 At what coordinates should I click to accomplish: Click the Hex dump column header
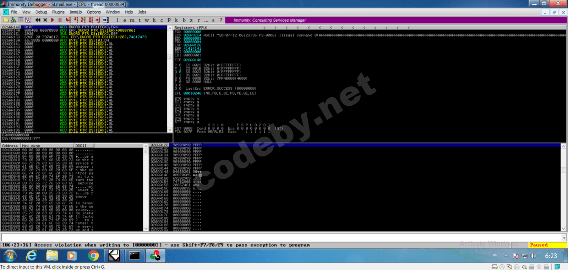tap(48, 145)
